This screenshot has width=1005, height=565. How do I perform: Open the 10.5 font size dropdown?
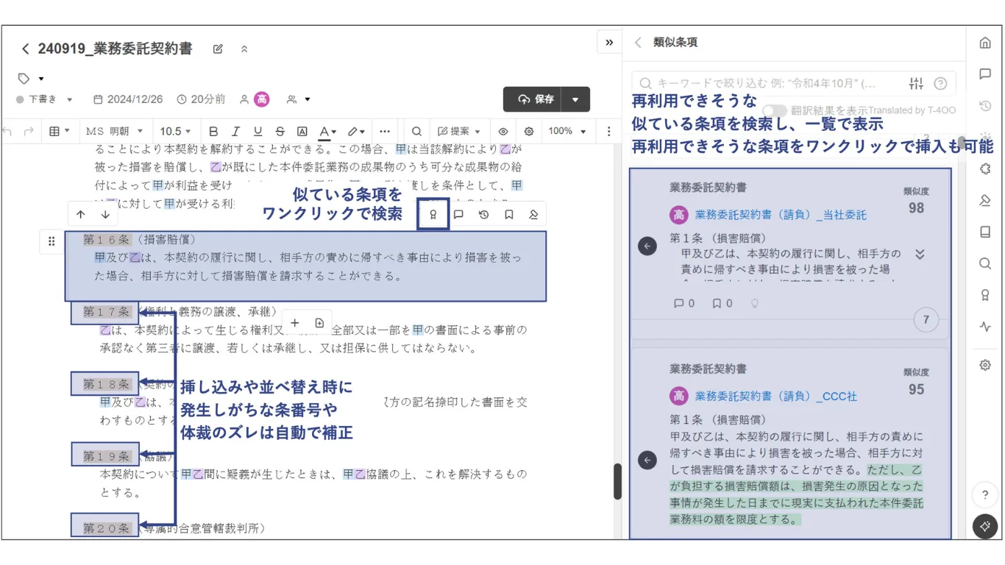(x=175, y=131)
